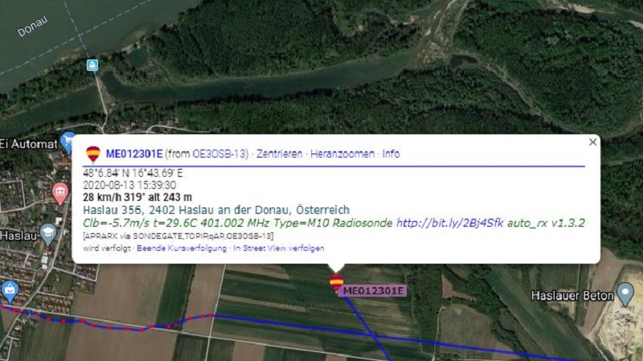Click In Street View verfolgen
643x361 pixels.
[279, 248]
